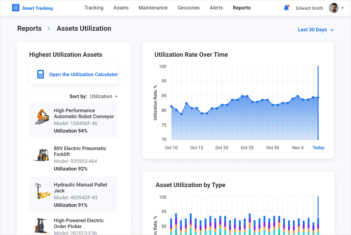Click the Reports breadcrumb link

(x=29, y=29)
